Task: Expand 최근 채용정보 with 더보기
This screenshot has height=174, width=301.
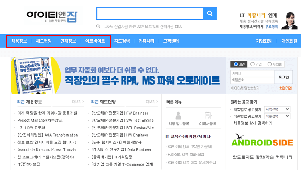Action: point(78,102)
